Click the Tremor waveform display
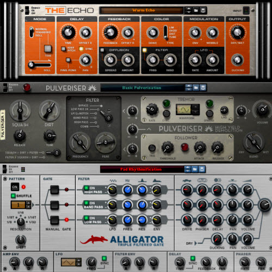 point(183,109)
